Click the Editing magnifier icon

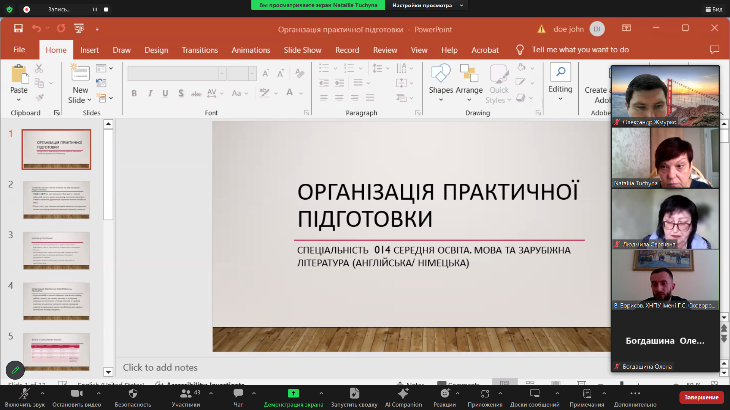(x=560, y=72)
